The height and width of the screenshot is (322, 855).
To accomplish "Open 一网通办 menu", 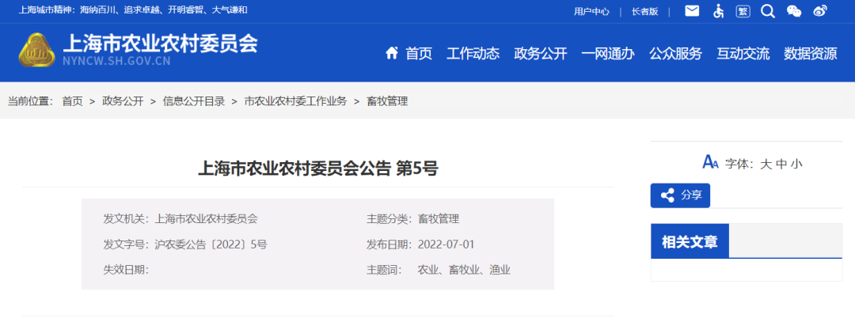I will [608, 53].
